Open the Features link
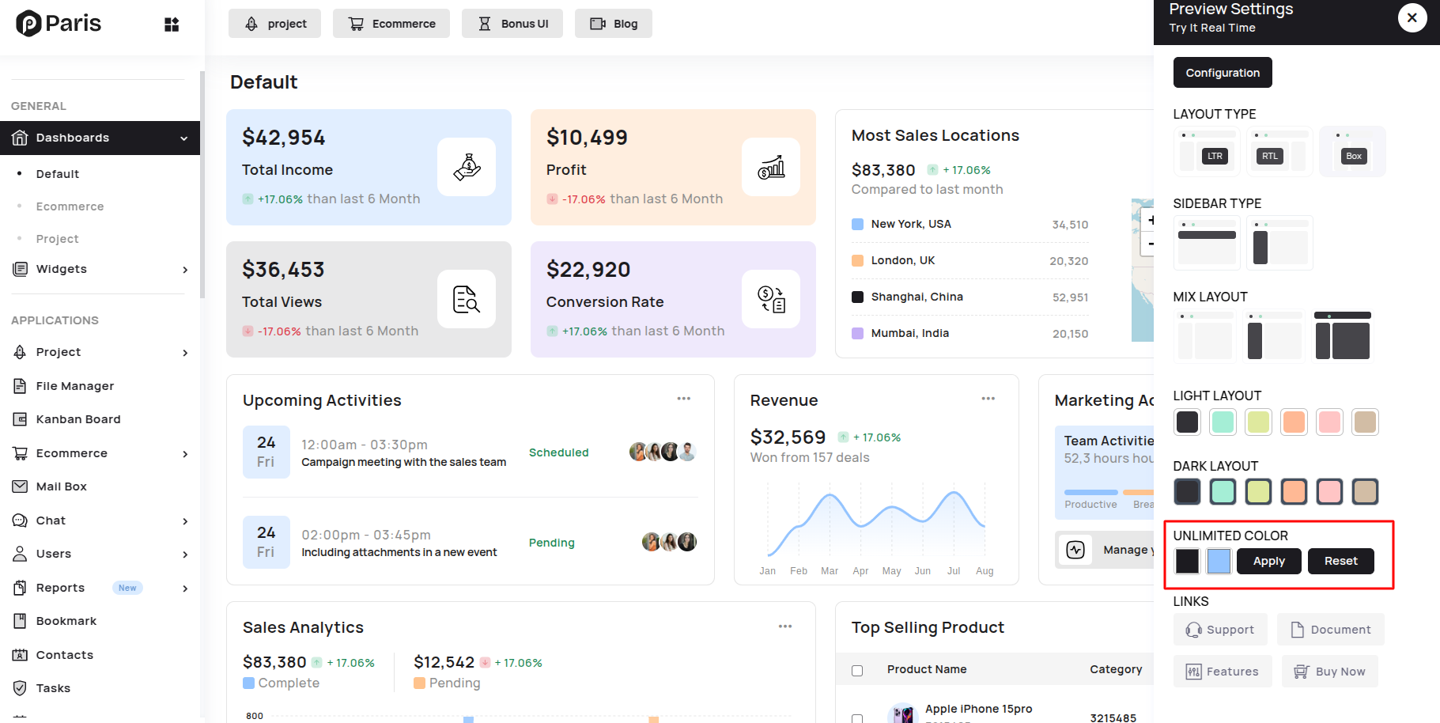The height and width of the screenshot is (723, 1440). [1223, 672]
